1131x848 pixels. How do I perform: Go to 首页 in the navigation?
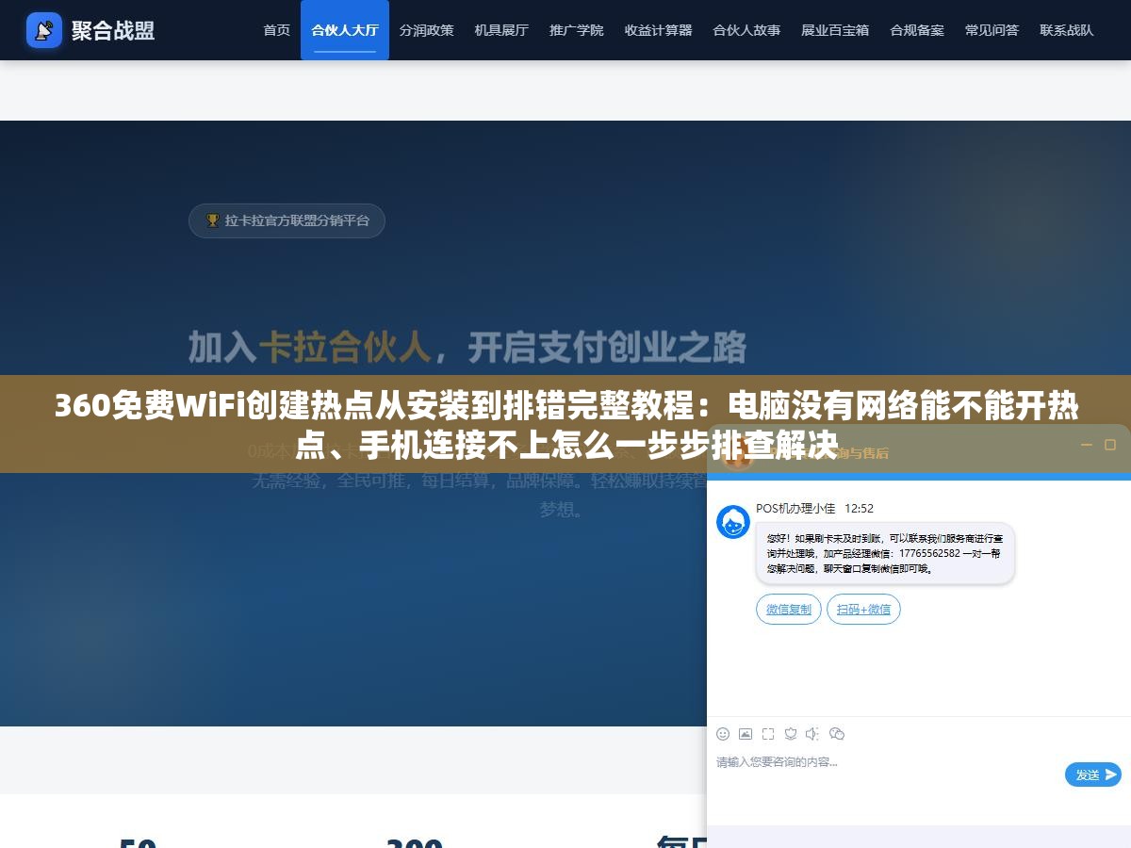(x=277, y=30)
